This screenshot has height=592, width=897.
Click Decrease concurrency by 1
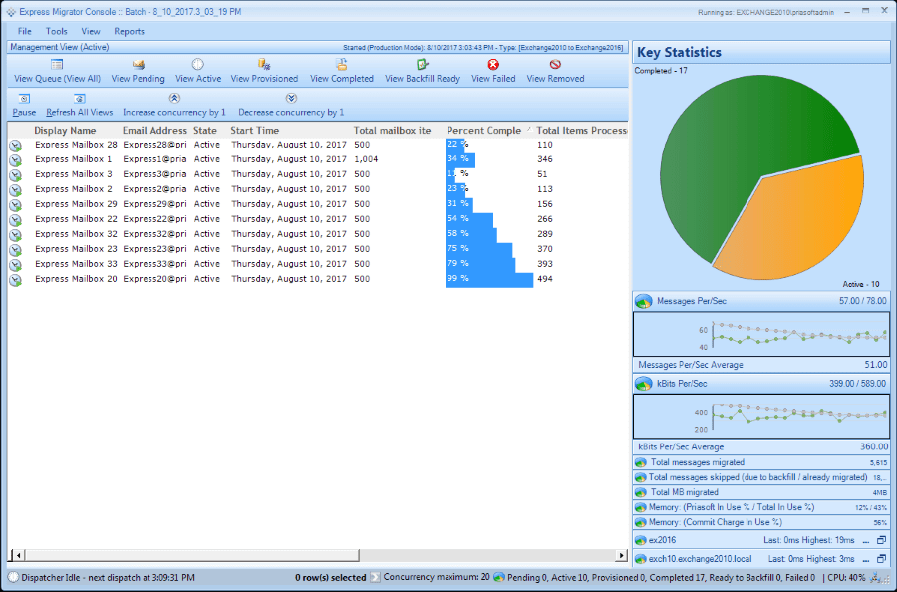(291, 106)
